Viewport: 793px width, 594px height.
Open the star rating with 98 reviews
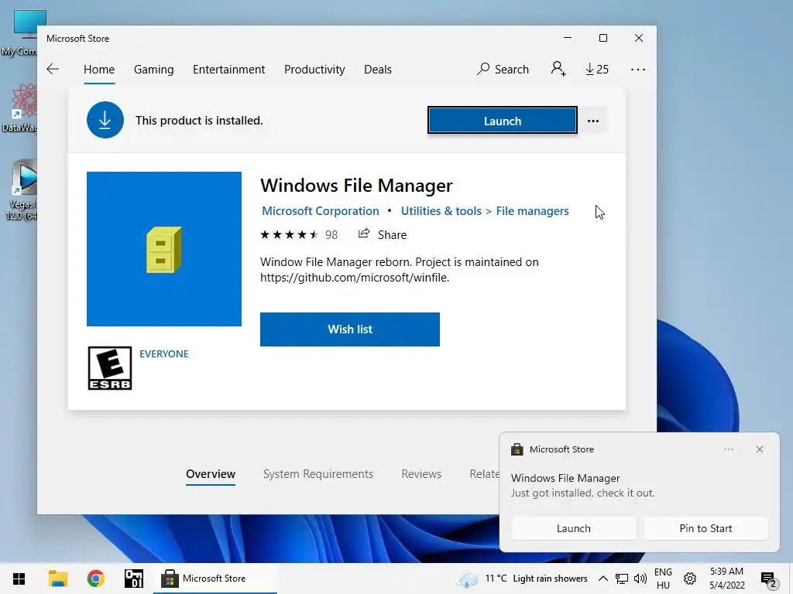[298, 235]
